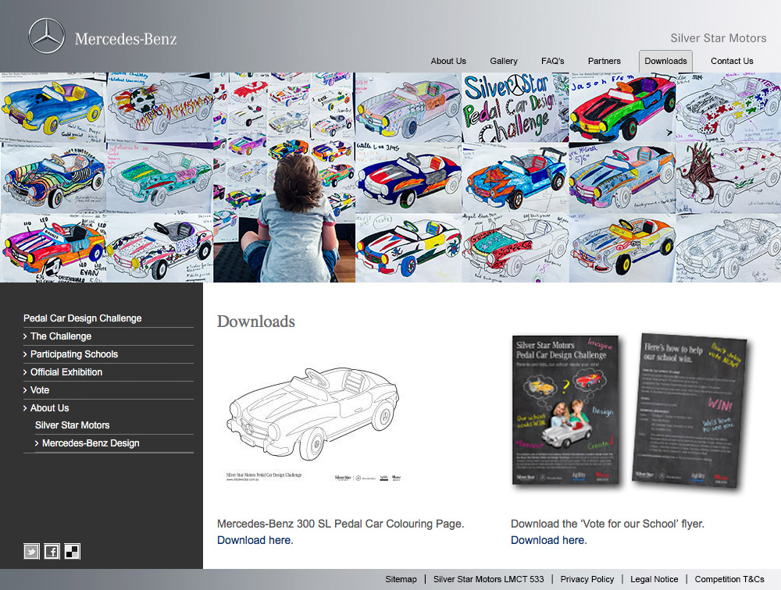
Task: Click the 'Here's how to help' flyer thumbnail
Action: (690, 411)
